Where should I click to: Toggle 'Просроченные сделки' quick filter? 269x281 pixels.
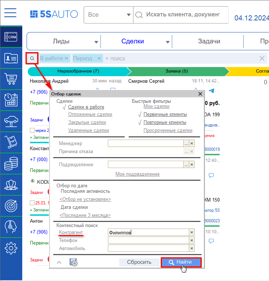click(x=168, y=130)
